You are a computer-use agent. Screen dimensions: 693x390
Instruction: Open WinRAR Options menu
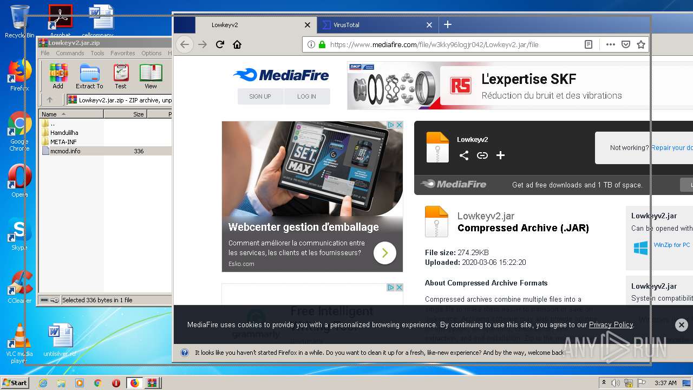[152, 53]
